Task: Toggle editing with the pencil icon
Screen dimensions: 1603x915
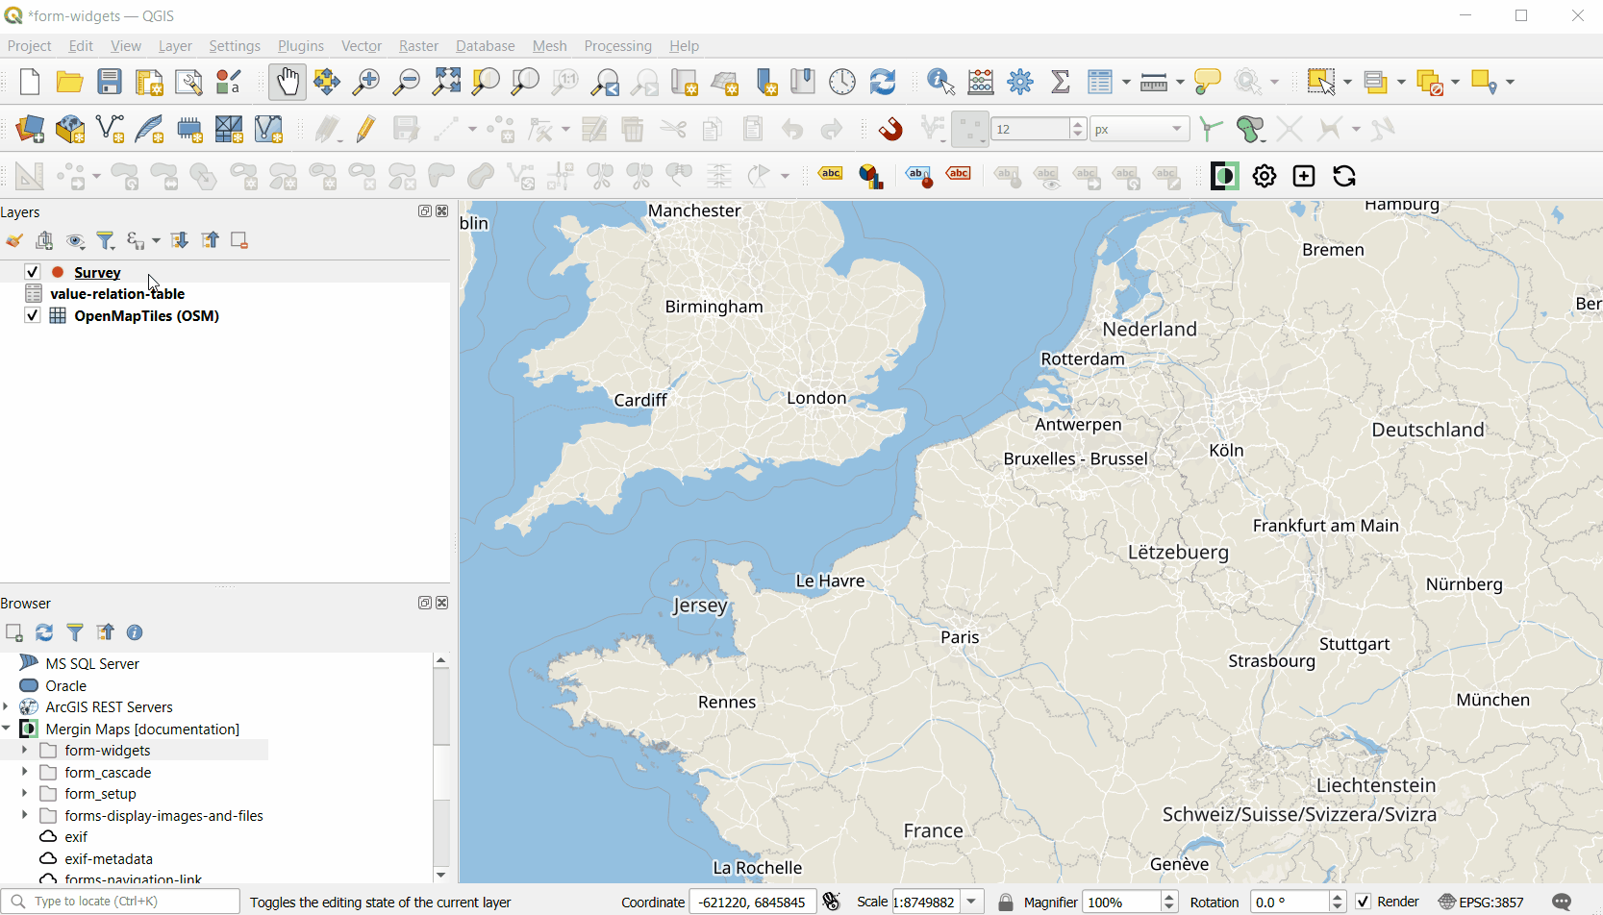Action: pos(366,129)
